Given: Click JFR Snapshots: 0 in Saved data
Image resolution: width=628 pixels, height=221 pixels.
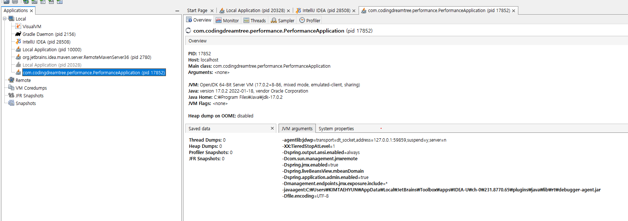Looking at the screenshot, I should point(207,158).
